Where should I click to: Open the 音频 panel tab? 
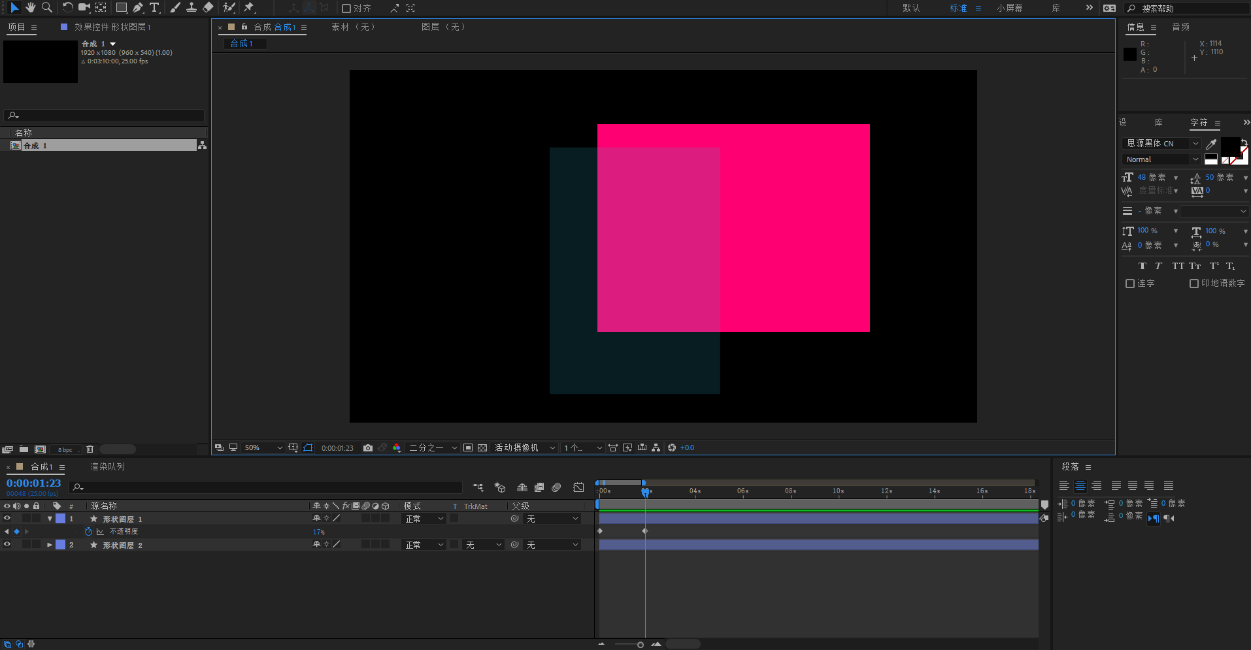tap(1180, 27)
